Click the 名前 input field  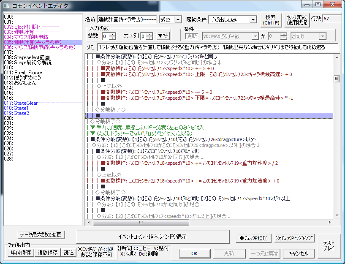pos(127,19)
